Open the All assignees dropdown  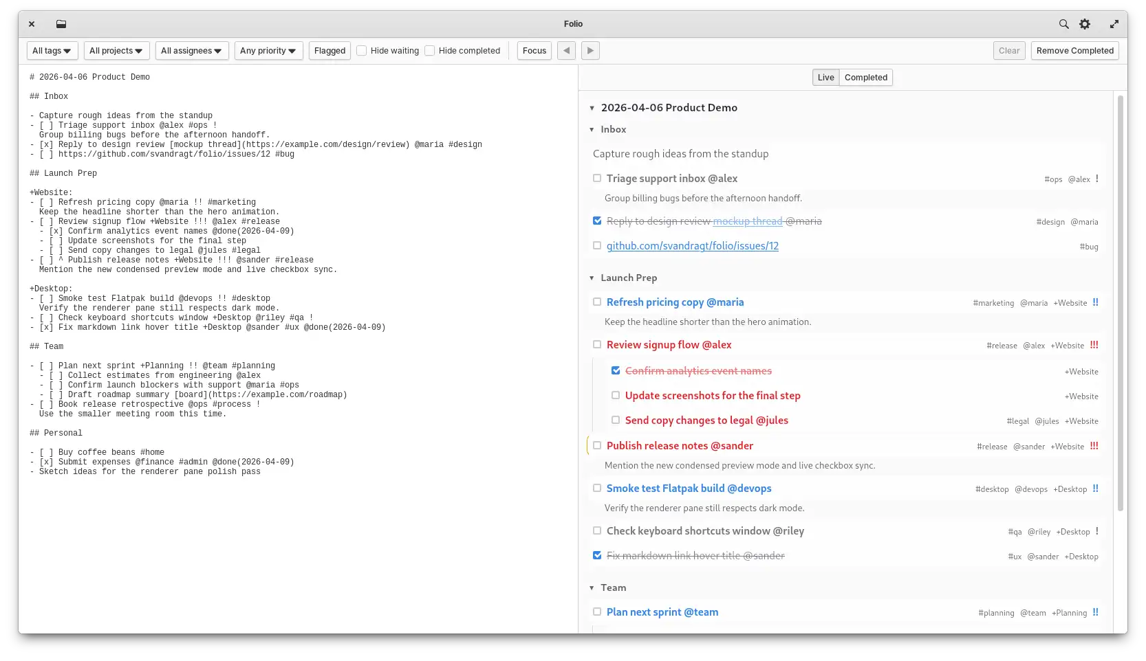pos(191,51)
